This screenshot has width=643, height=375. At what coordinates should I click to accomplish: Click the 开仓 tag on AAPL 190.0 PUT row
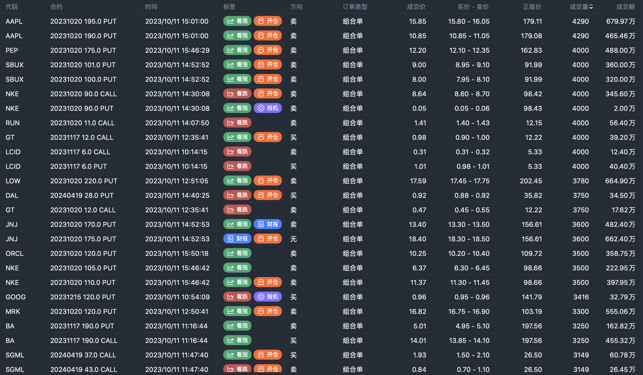tap(268, 36)
